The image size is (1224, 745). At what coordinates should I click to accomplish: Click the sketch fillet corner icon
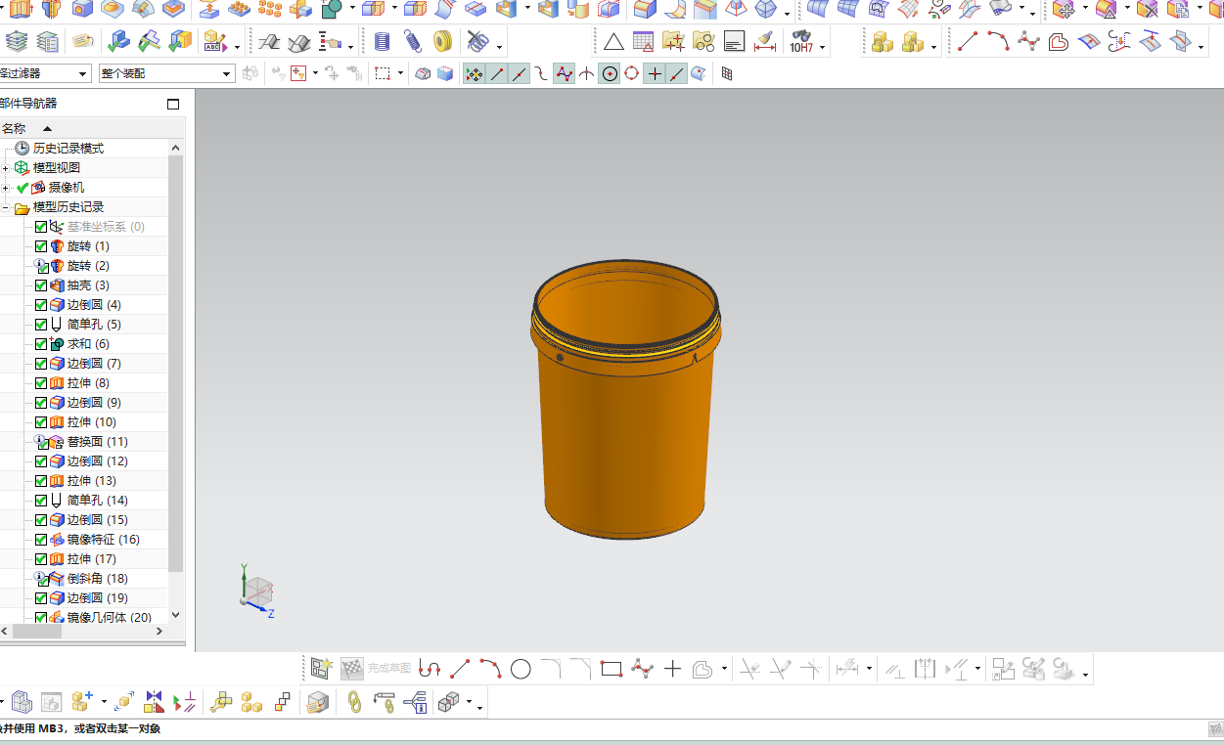(551, 669)
